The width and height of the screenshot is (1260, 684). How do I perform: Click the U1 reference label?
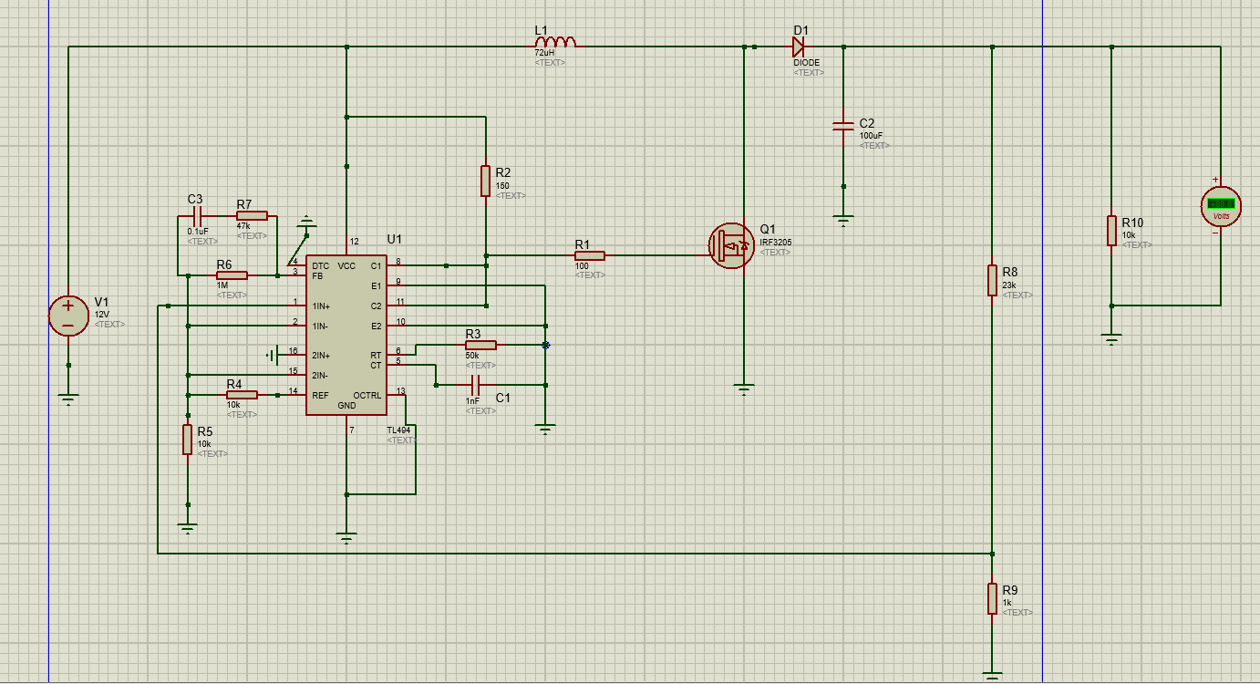click(x=394, y=239)
